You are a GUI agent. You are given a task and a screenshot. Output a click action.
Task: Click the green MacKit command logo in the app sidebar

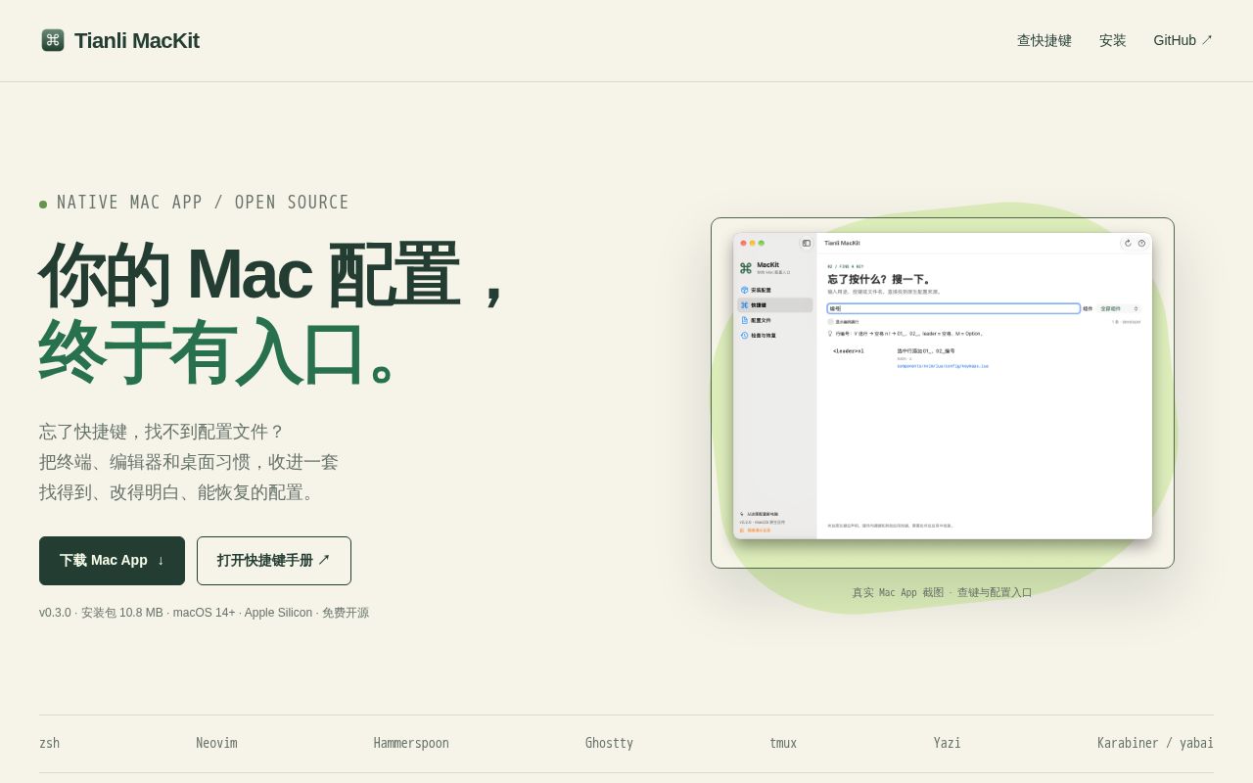[746, 268]
